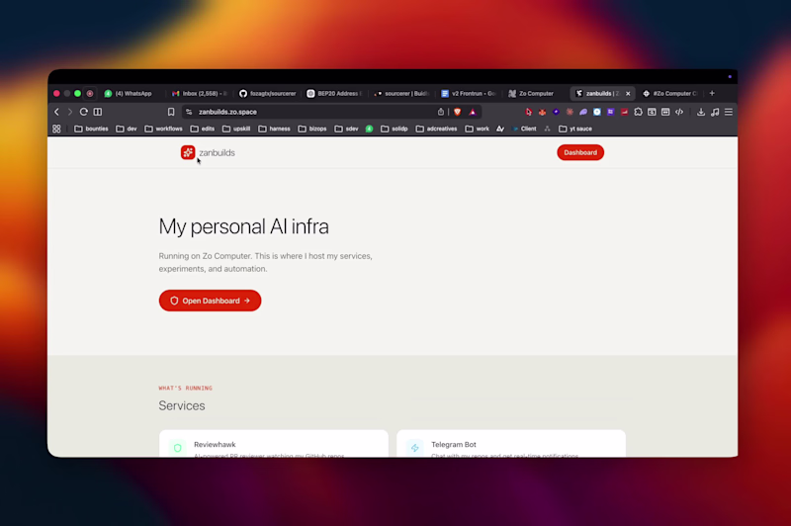Click the green circle bookmark icon
This screenshot has height=526, width=791.
[369, 129]
